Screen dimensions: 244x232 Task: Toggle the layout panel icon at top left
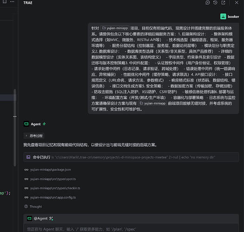pos(5,2)
